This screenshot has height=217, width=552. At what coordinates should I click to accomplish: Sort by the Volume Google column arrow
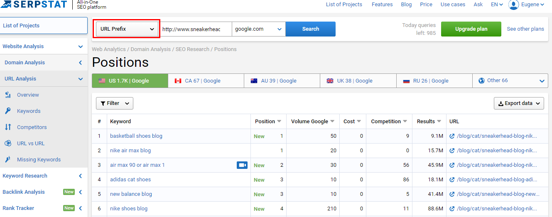tap(332, 122)
